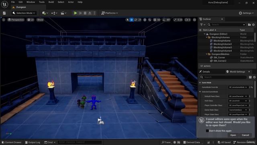Open Outliner settings gear

point(253,25)
